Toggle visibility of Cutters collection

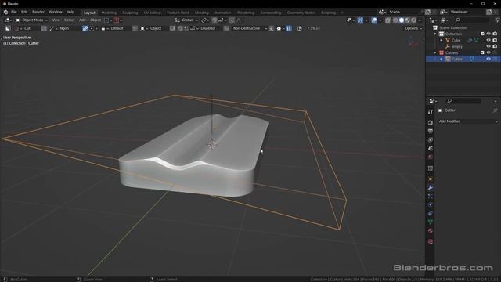pos(488,52)
